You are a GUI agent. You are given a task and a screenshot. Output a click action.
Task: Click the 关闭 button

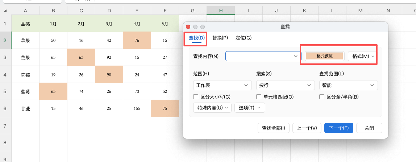coord(369,128)
